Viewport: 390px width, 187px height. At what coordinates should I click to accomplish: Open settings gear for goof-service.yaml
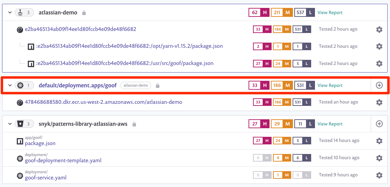(x=379, y=175)
